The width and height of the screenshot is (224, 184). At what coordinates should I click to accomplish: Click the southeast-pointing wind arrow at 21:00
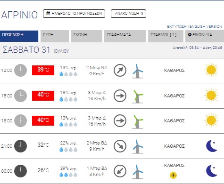[120, 146]
